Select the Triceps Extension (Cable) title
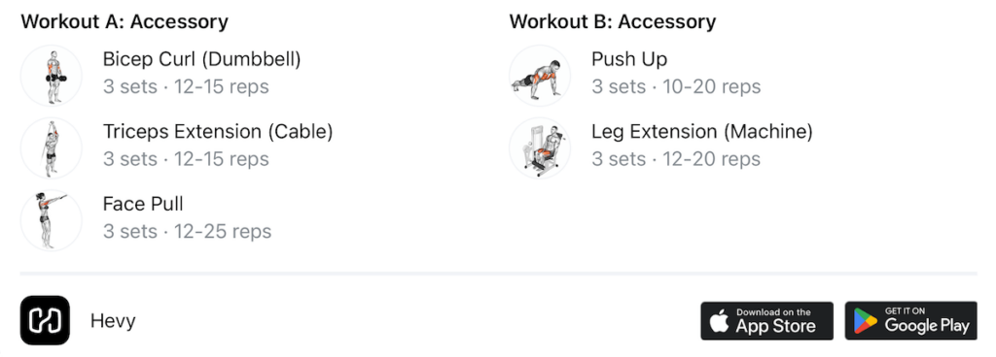The width and height of the screenshot is (996, 357). 218,132
